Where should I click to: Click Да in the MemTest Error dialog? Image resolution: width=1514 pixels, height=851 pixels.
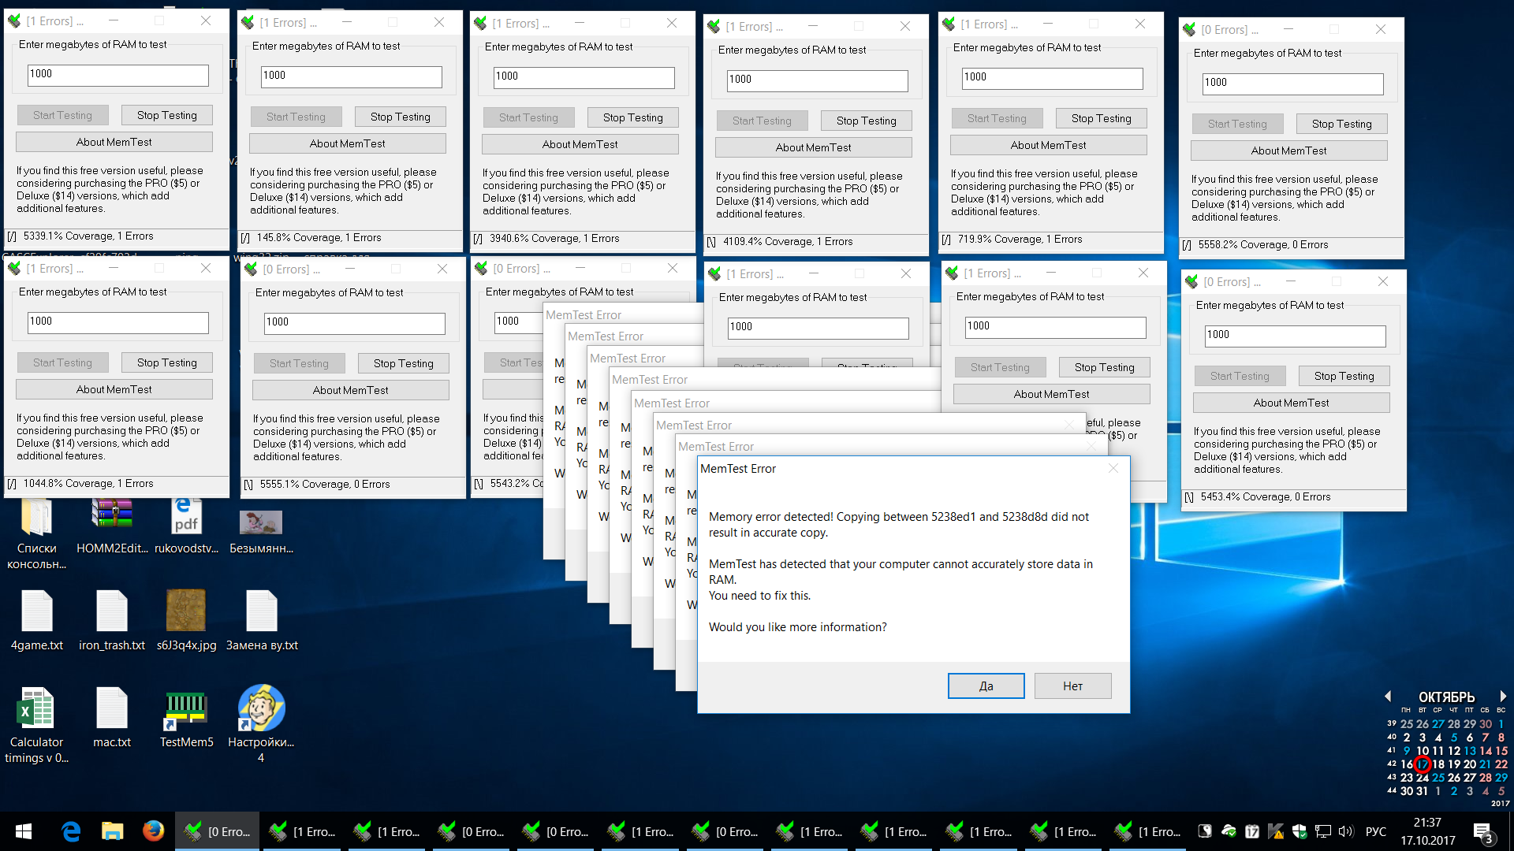point(986,686)
